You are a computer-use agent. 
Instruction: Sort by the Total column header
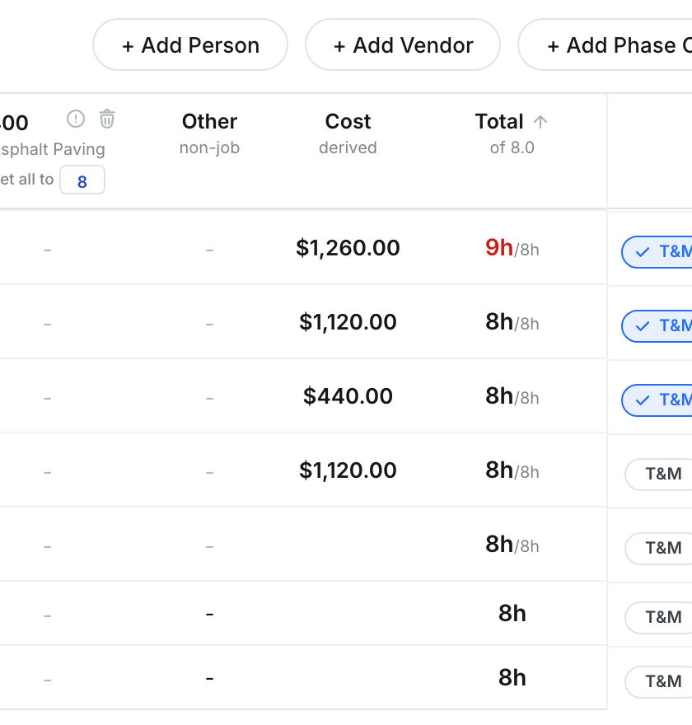(499, 122)
